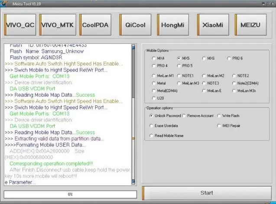Pick the MeiLan M1 model
This screenshot has width=276, height=204.
163,76
